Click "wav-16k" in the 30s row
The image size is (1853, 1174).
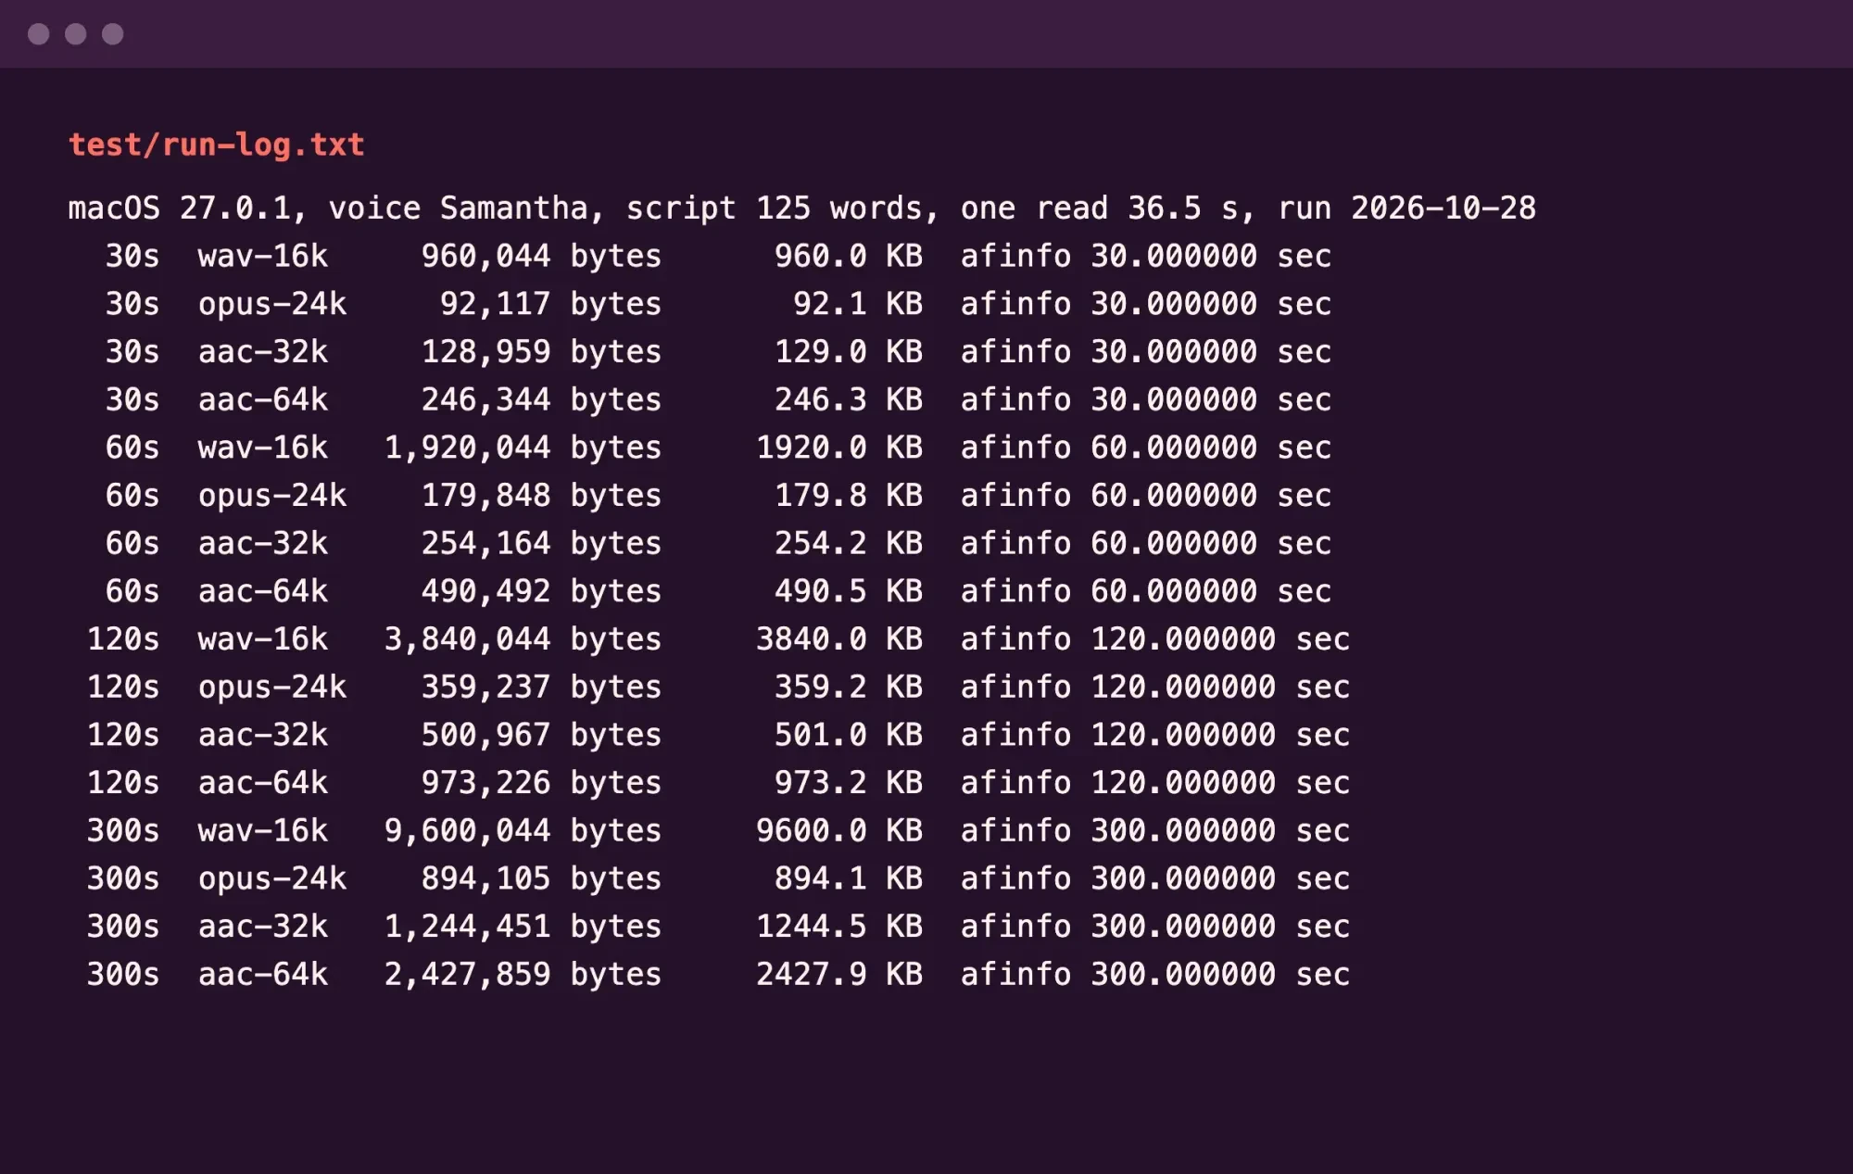(263, 256)
